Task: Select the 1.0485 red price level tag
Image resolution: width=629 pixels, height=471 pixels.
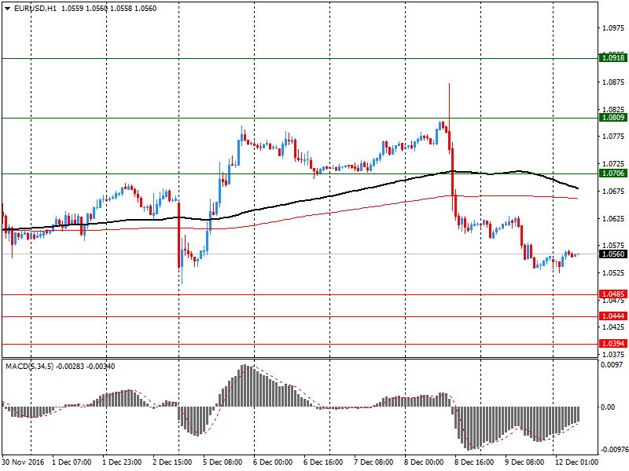Action: [613, 294]
